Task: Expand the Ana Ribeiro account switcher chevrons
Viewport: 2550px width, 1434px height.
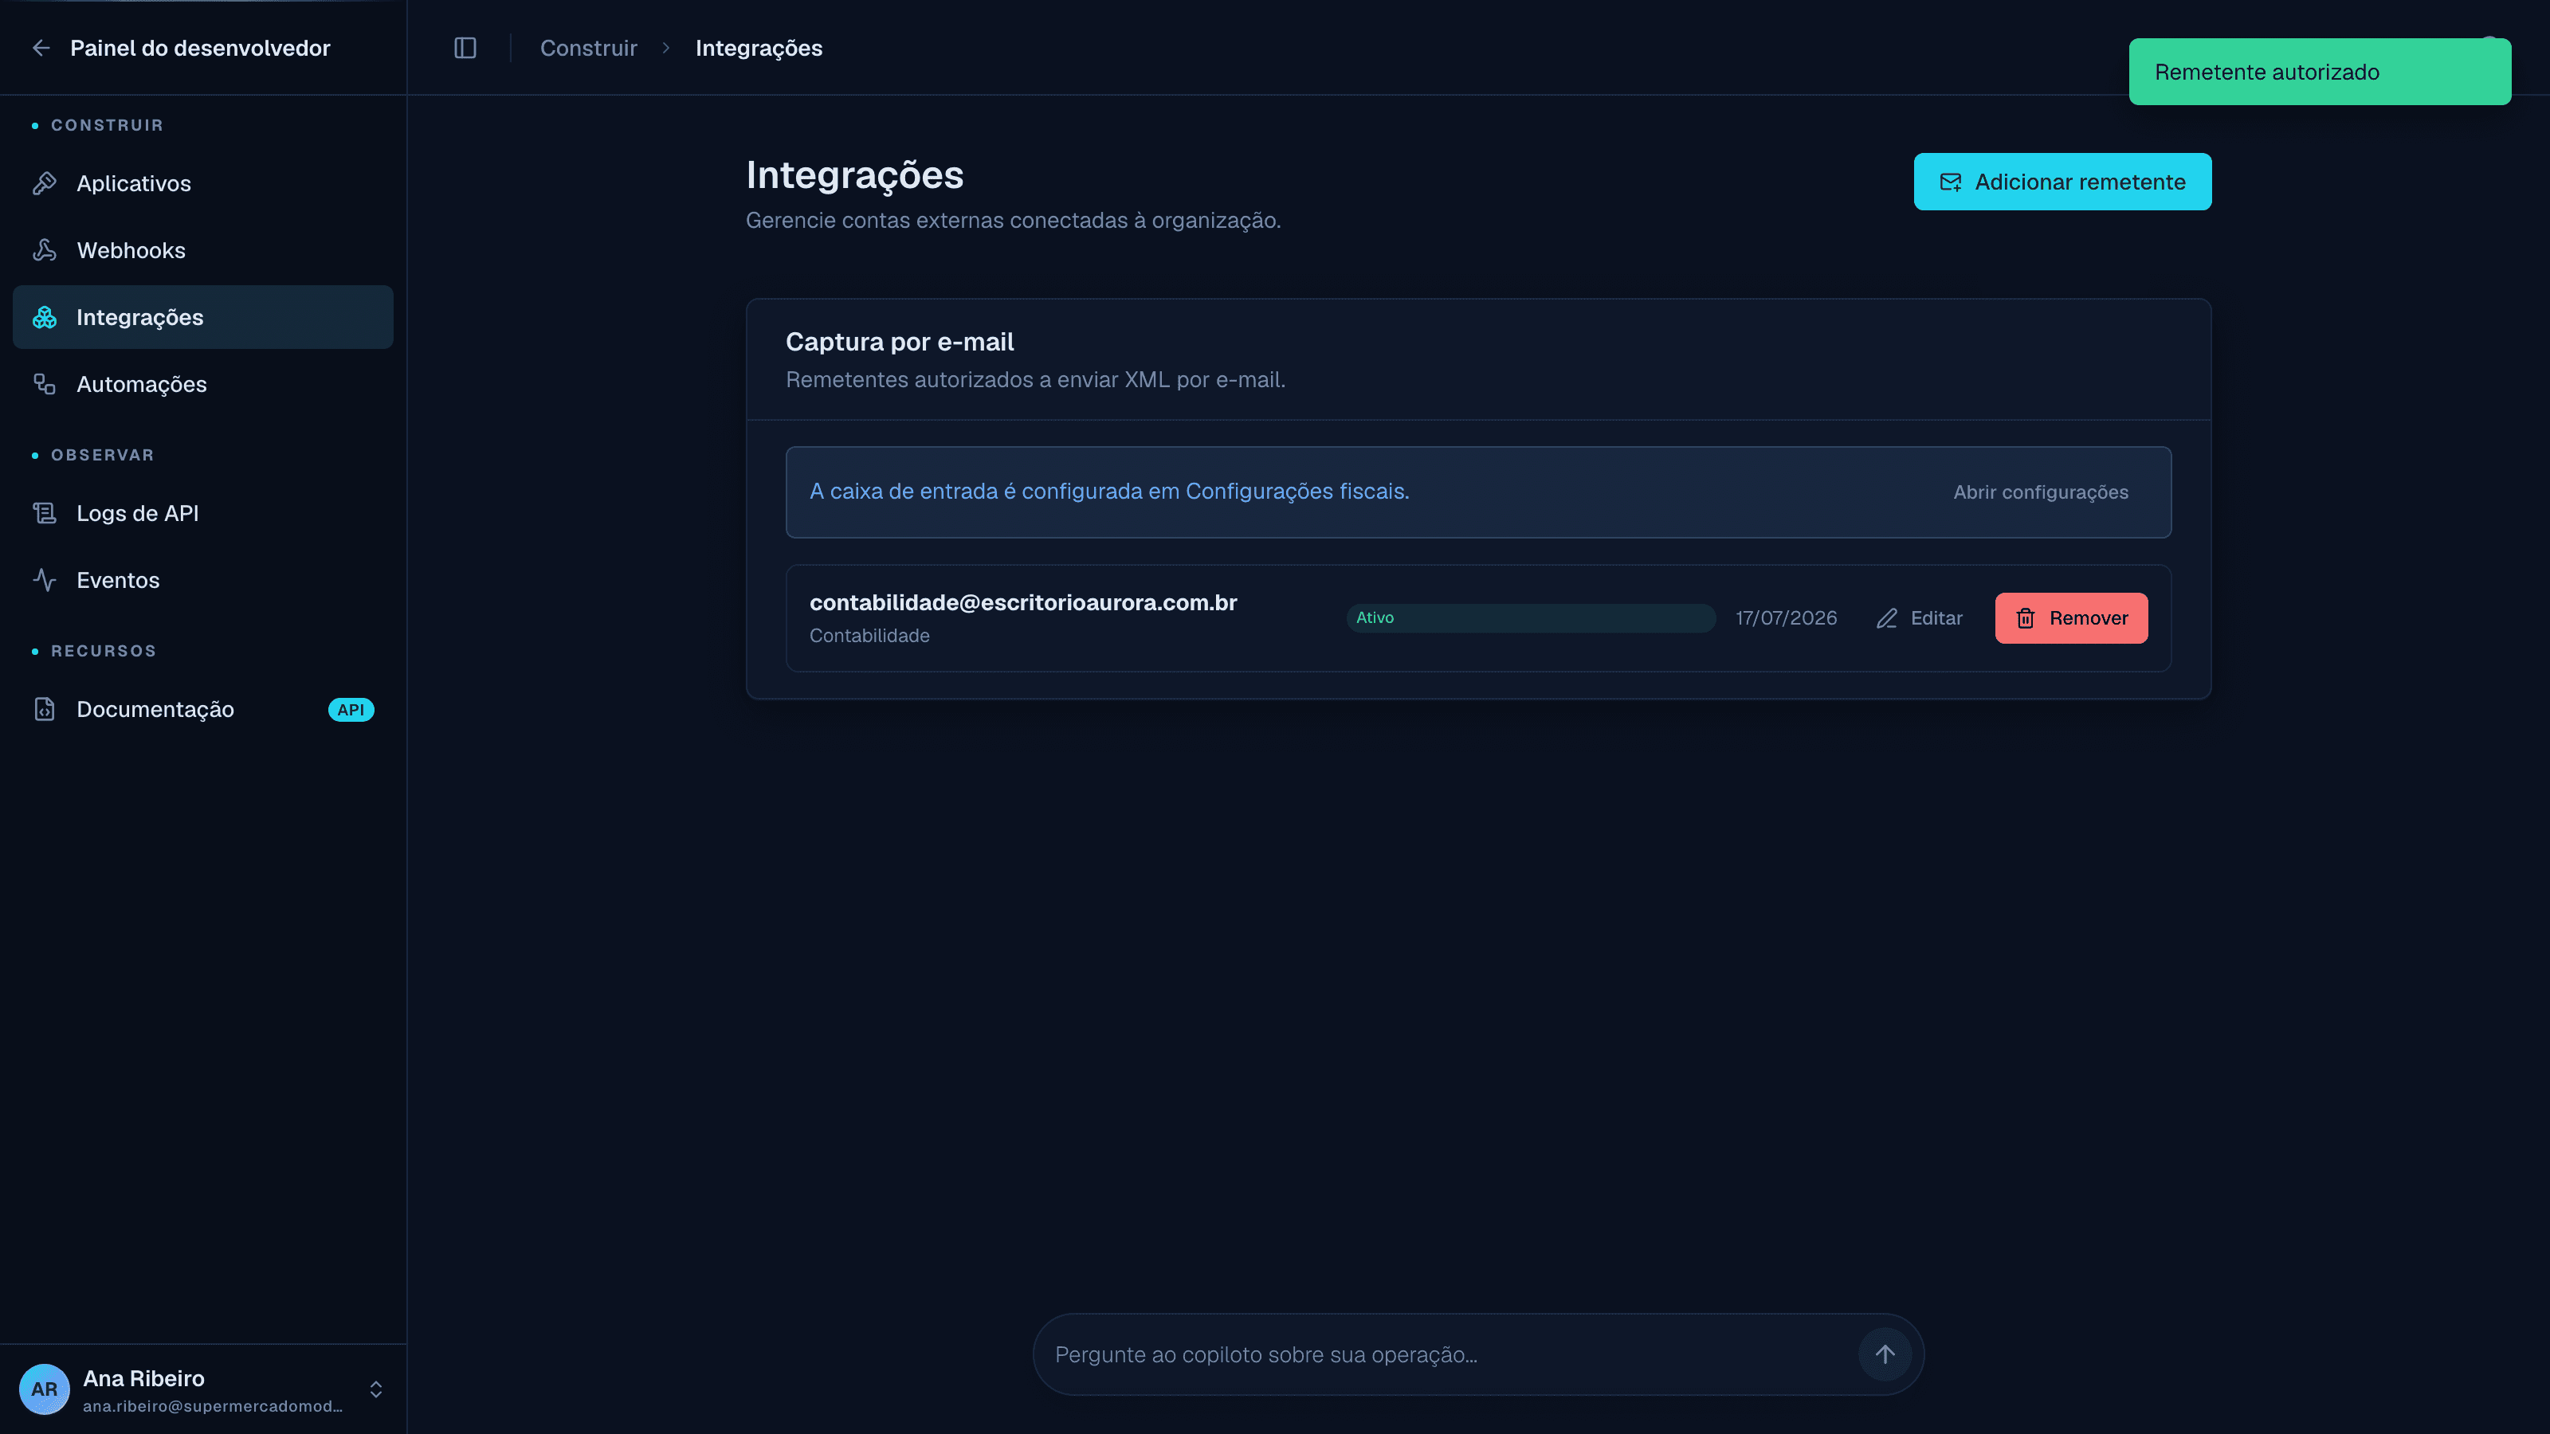Action: [x=376, y=1389]
